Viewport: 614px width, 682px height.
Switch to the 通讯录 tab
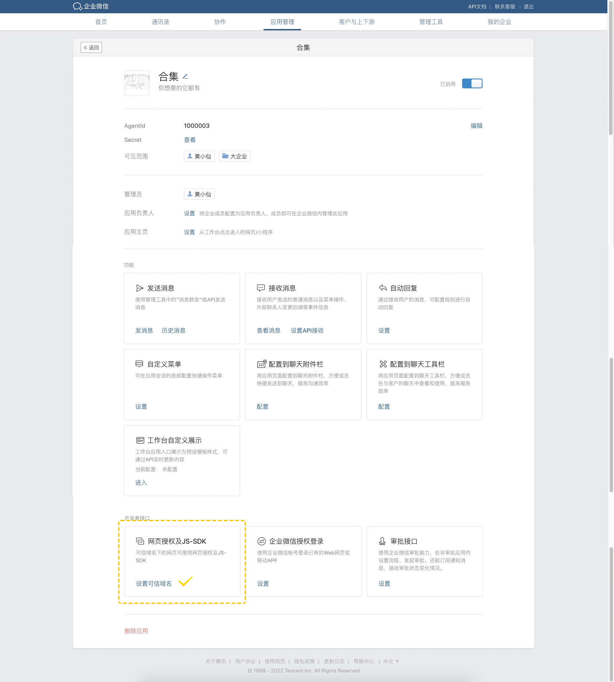tap(160, 22)
